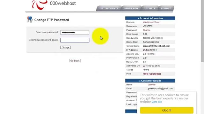The height and width of the screenshot is (114, 204).
Task: Open the More info cookie link
Action: tap(157, 102)
